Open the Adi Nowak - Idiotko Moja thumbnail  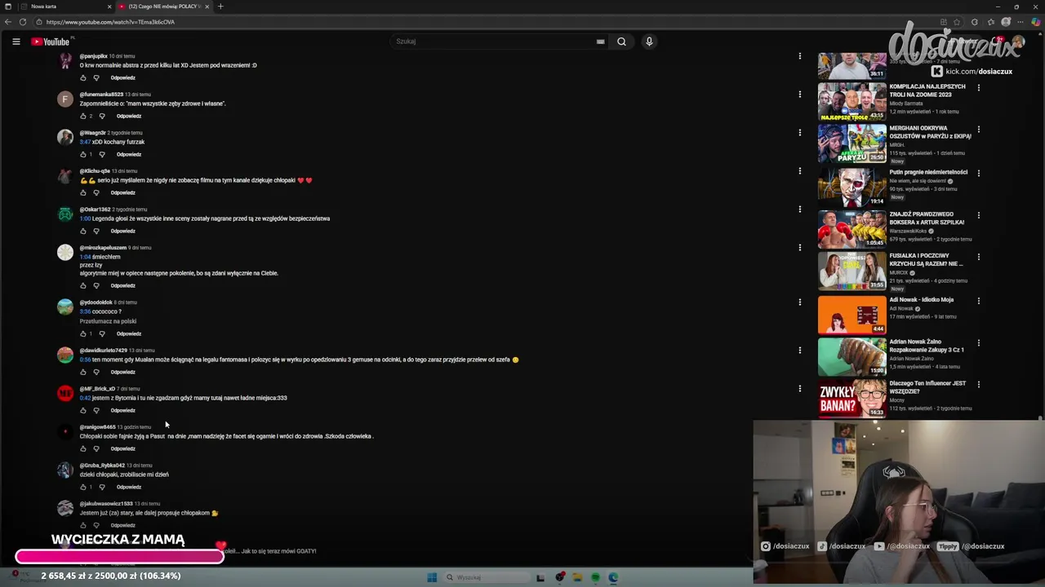click(x=852, y=315)
